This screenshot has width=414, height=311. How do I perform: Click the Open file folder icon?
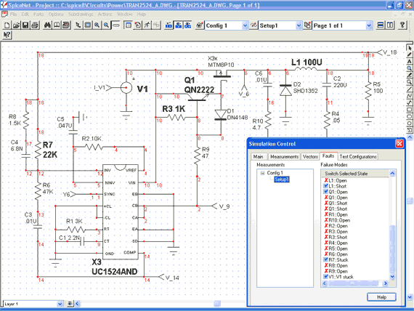pyautogui.click(x=17, y=25)
